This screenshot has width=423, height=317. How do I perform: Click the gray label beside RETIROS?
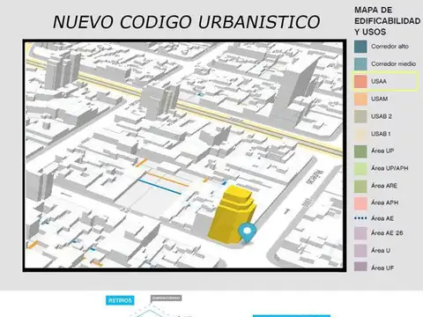(167, 299)
